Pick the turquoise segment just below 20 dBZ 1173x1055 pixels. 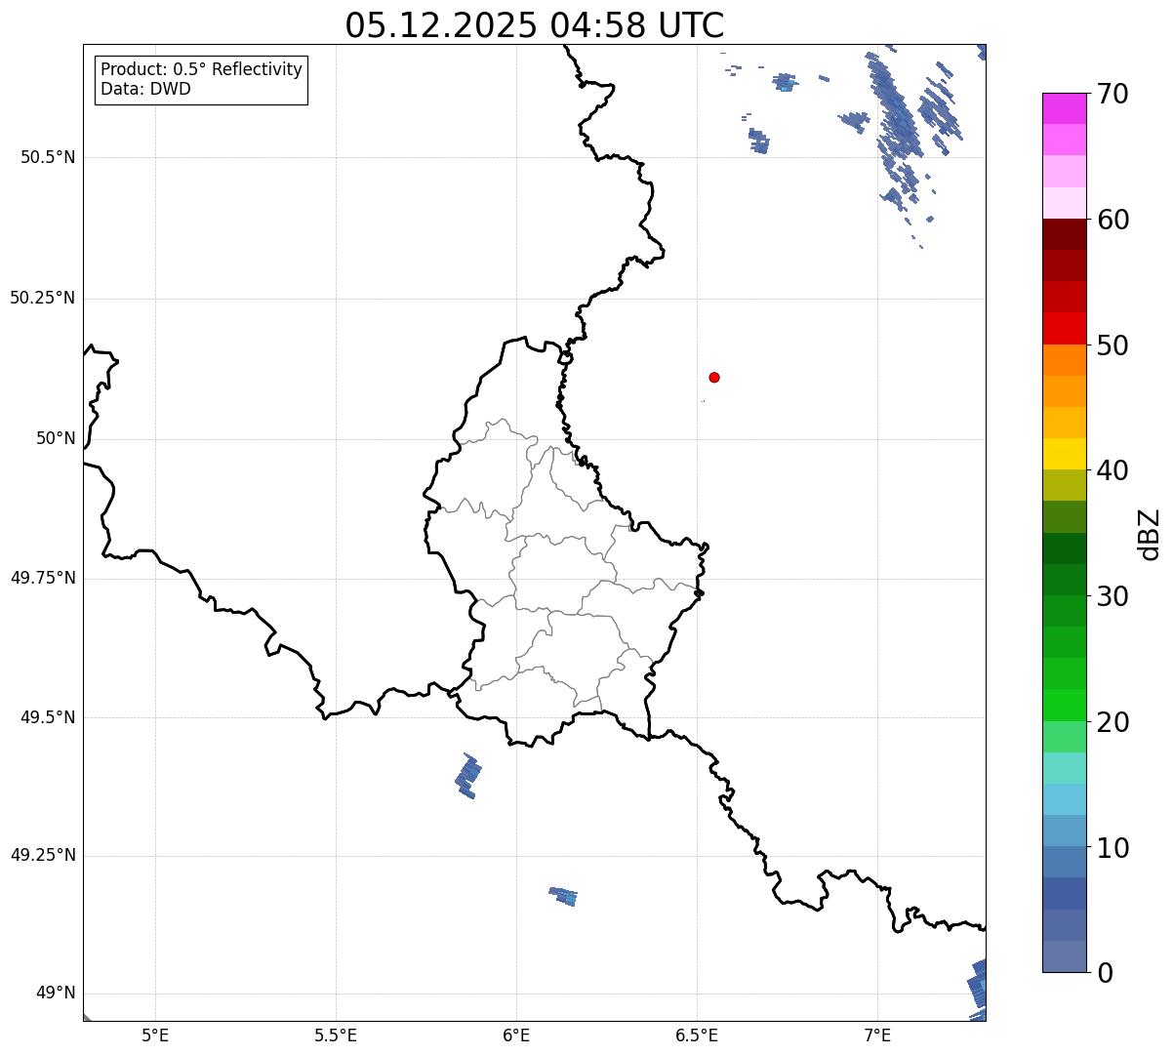[1064, 768]
